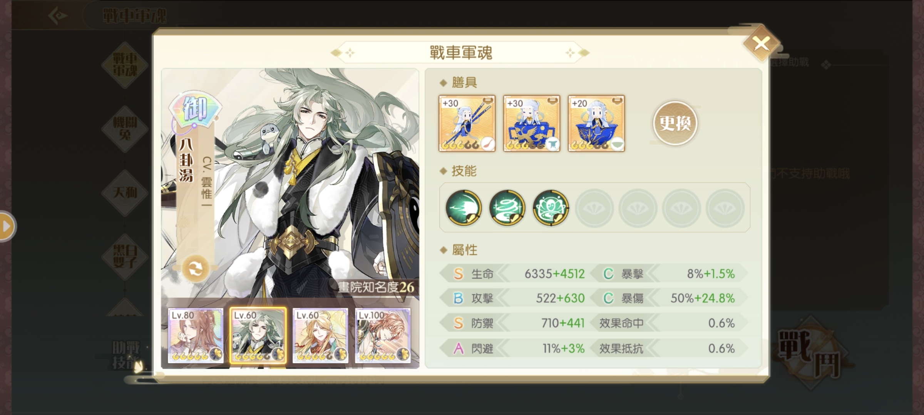The width and height of the screenshot is (924, 415).
Task: Select the highlighted Lv.60 八卦湯 thumbnail
Action: [x=258, y=335]
